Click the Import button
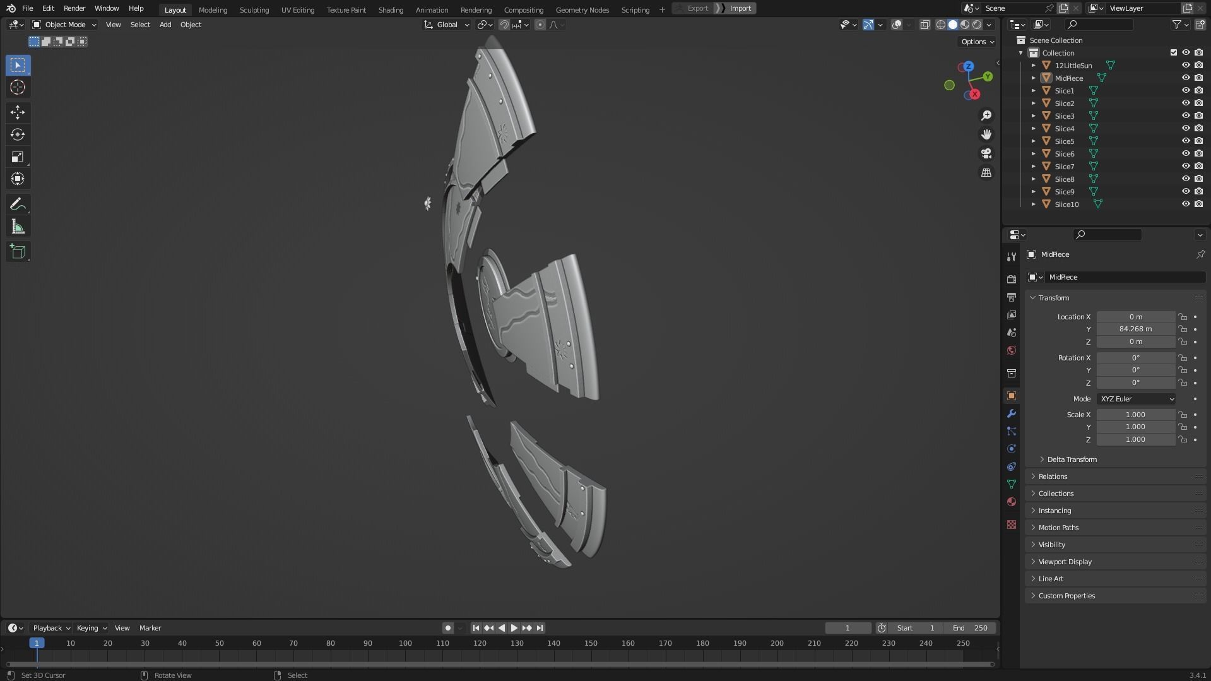Image resolution: width=1211 pixels, height=681 pixels. (736, 8)
